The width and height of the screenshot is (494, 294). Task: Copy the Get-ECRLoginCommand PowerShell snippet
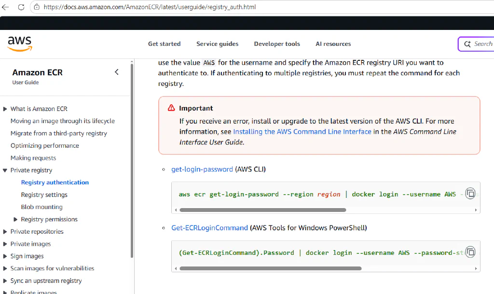pyautogui.click(x=470, y=252)
